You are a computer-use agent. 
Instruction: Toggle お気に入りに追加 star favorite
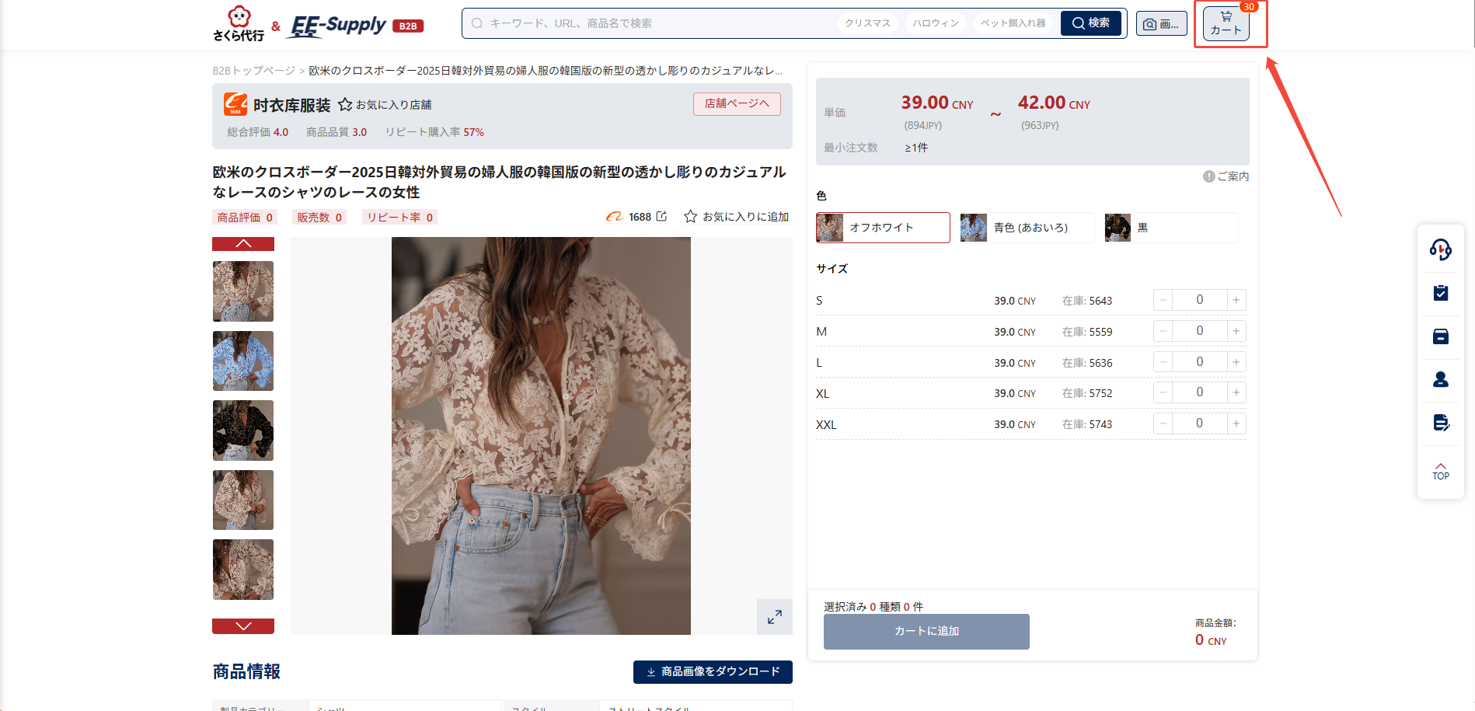point(689,217)
